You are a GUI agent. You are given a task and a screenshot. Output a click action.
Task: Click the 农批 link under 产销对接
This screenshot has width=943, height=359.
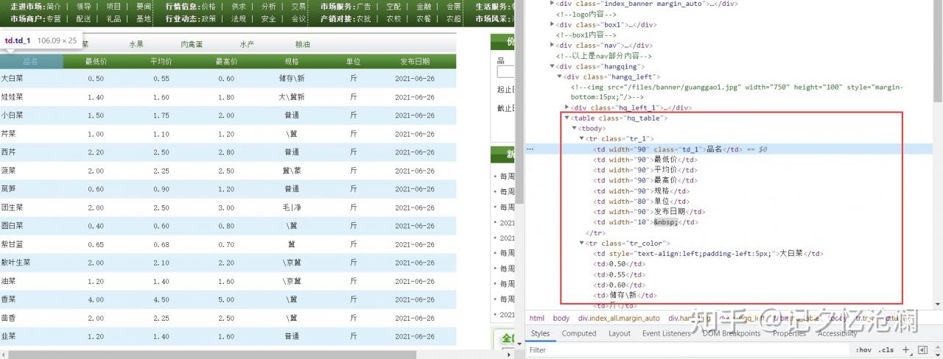pos(363,19)
